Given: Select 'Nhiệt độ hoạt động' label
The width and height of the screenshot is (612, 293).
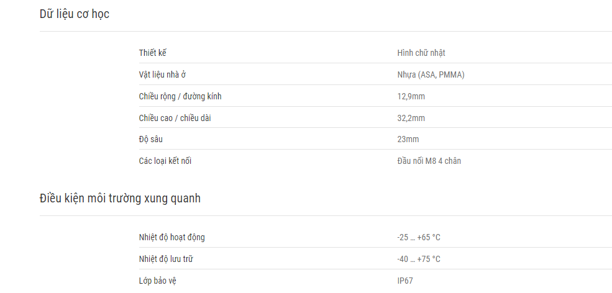Looking at the screenshot, I should click(x=171, y=237).
